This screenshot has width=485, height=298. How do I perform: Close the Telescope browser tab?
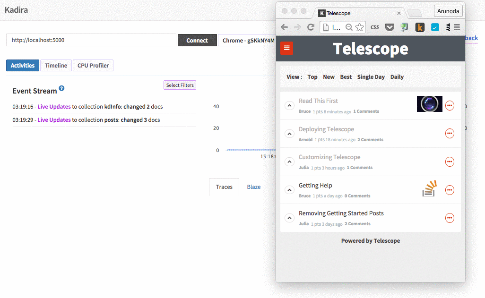pos(398,13)
